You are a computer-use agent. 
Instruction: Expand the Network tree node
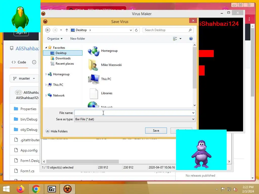tap(46, 95)
